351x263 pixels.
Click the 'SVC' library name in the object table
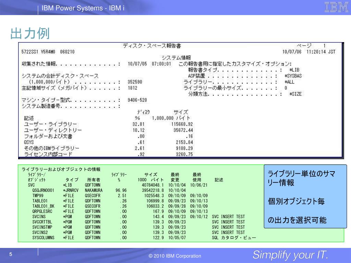click(x=31, y=185)
